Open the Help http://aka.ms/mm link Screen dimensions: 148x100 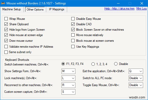point(119,9)
